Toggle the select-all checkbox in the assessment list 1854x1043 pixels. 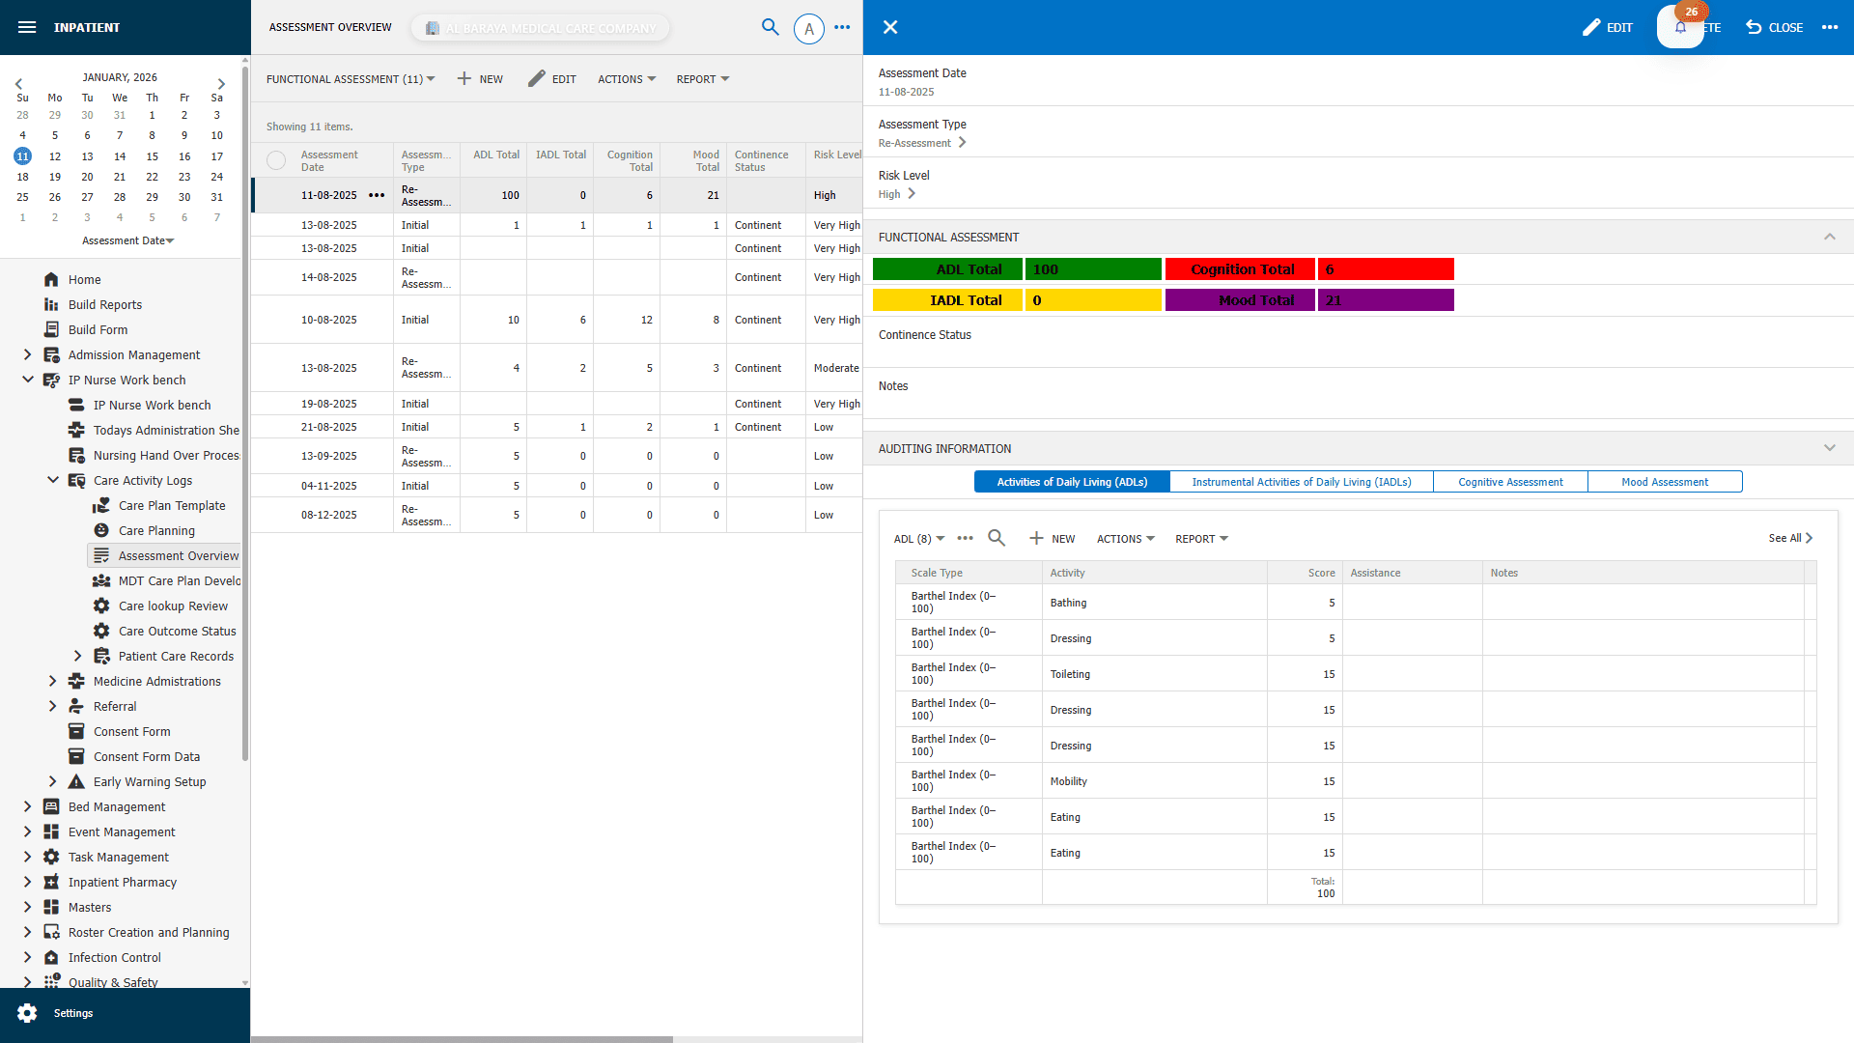(x=276, y=160)
